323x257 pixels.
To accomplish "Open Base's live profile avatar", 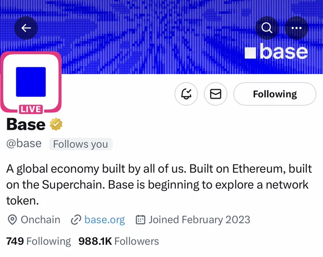I will 31,82.
